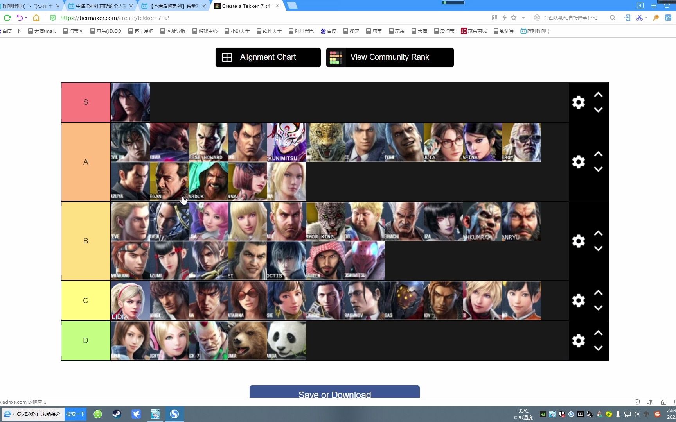Open settings gear for A tier row
Screen dimensions: 676x422
578,162
